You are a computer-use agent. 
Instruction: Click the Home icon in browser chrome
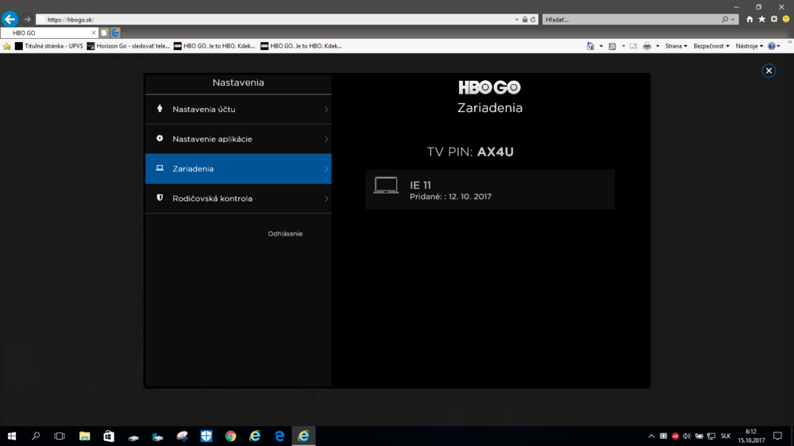[750, 19]
